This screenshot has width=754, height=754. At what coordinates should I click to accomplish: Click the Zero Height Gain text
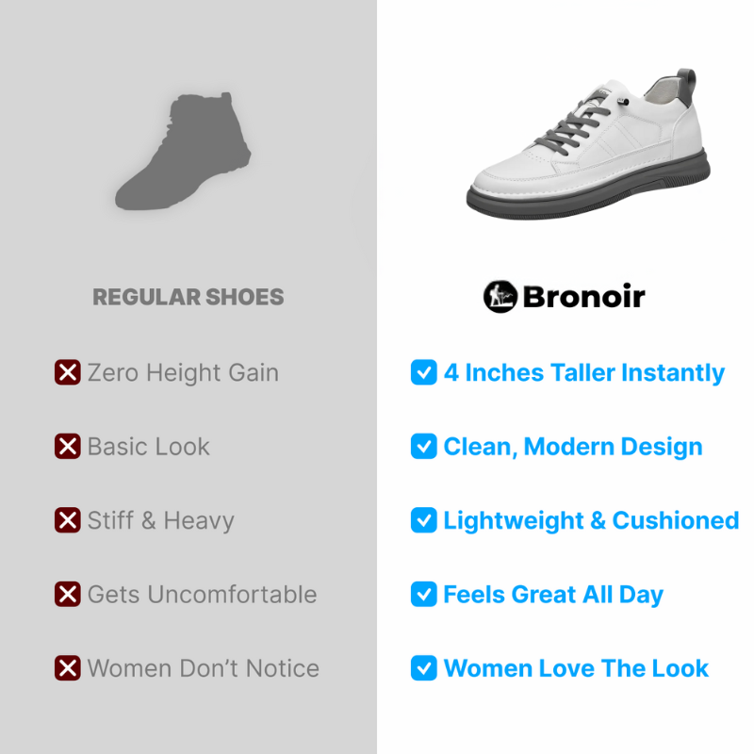click(183, 373)
